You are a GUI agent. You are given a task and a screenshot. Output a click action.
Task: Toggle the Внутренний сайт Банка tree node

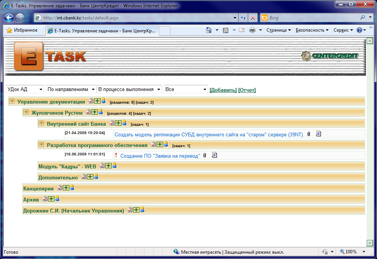41,123
